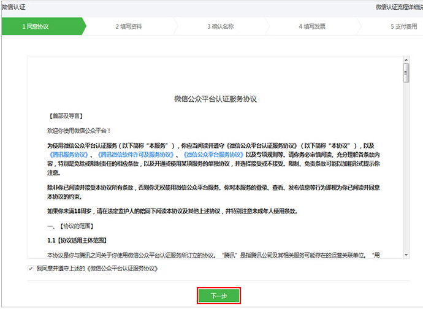The height and width of the screenshot is (311, 423).
Task: Click the agreement scrollbar down arrow
Action: tap(406, 255)
